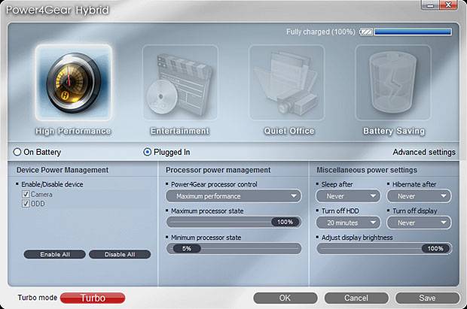Click the Fully charged (100%) text
This screenshot has height=309, width=467.
click(321, 32)
